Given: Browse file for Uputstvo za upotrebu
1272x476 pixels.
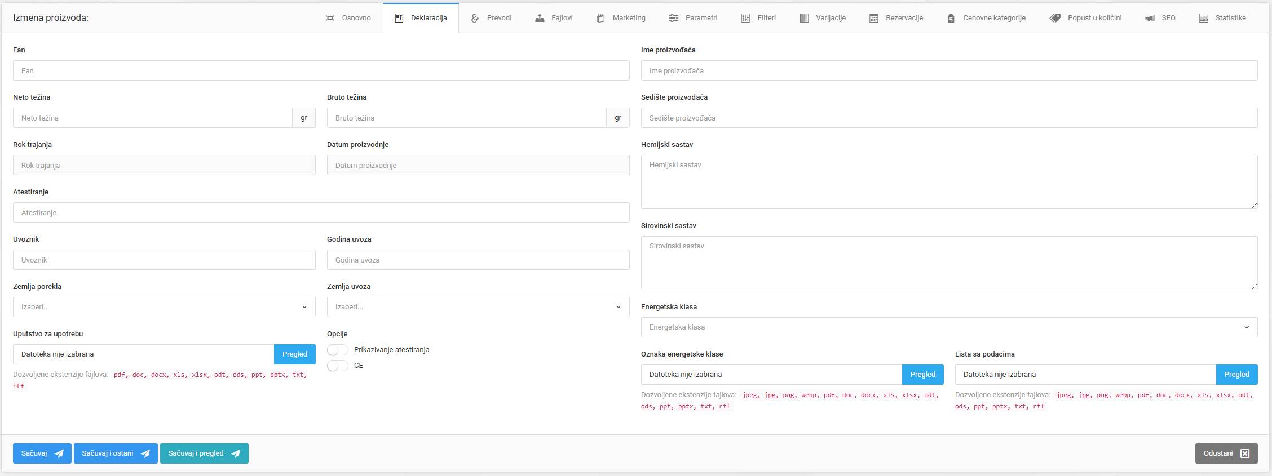Looking at the screenshot, I should coord(294,354).
